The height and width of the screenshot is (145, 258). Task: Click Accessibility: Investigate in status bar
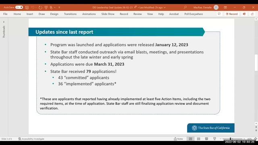pyautogui.click(x=31, y=139)
